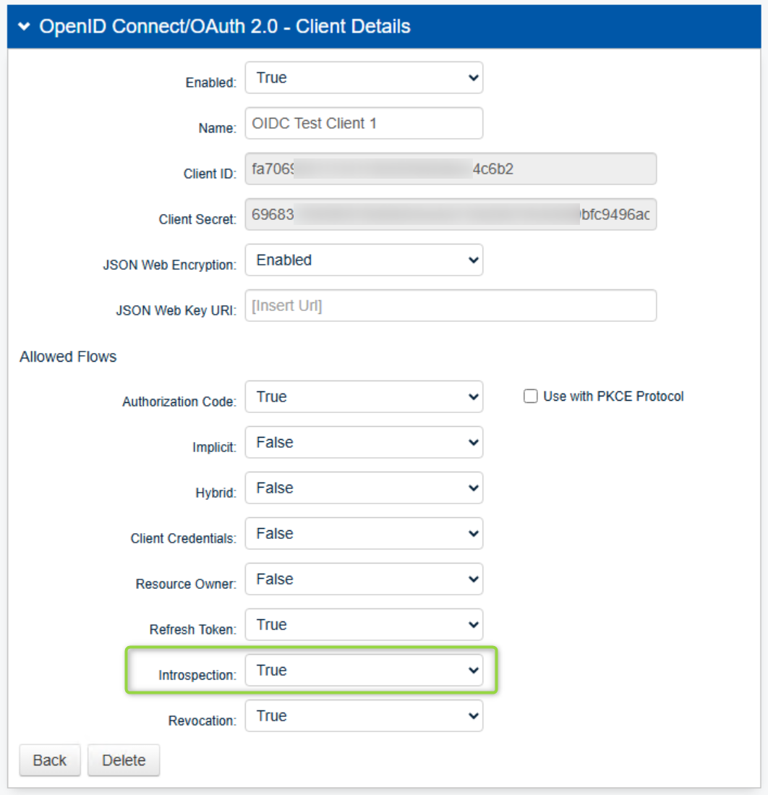
Task: Open the Refresh Token dropdown
Action: [364, 625]
